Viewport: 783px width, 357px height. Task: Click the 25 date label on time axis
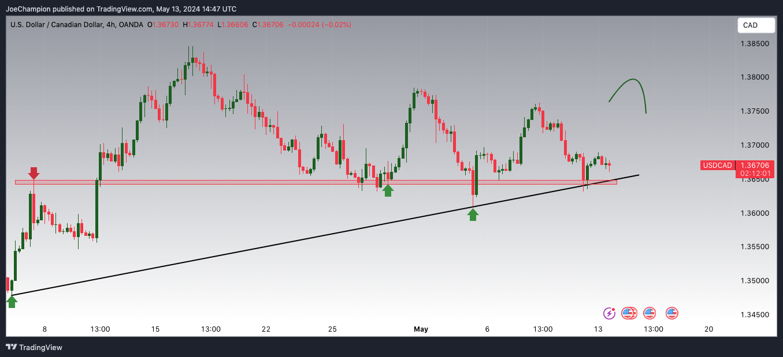pyautogui.click(x=332, y=329)
